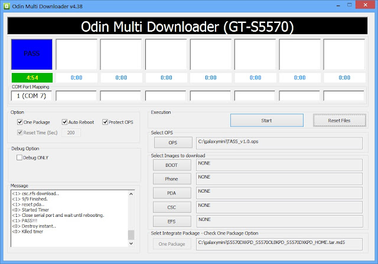Viewport: 378px width, 264px height.
Task: Click the green 4:54 timer box
Action: [32, 78]
